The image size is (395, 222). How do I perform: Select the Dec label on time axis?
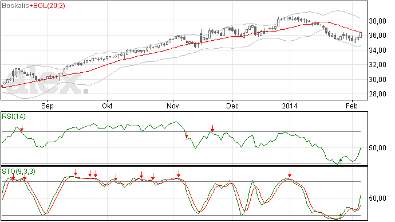[x=232, y=106]
